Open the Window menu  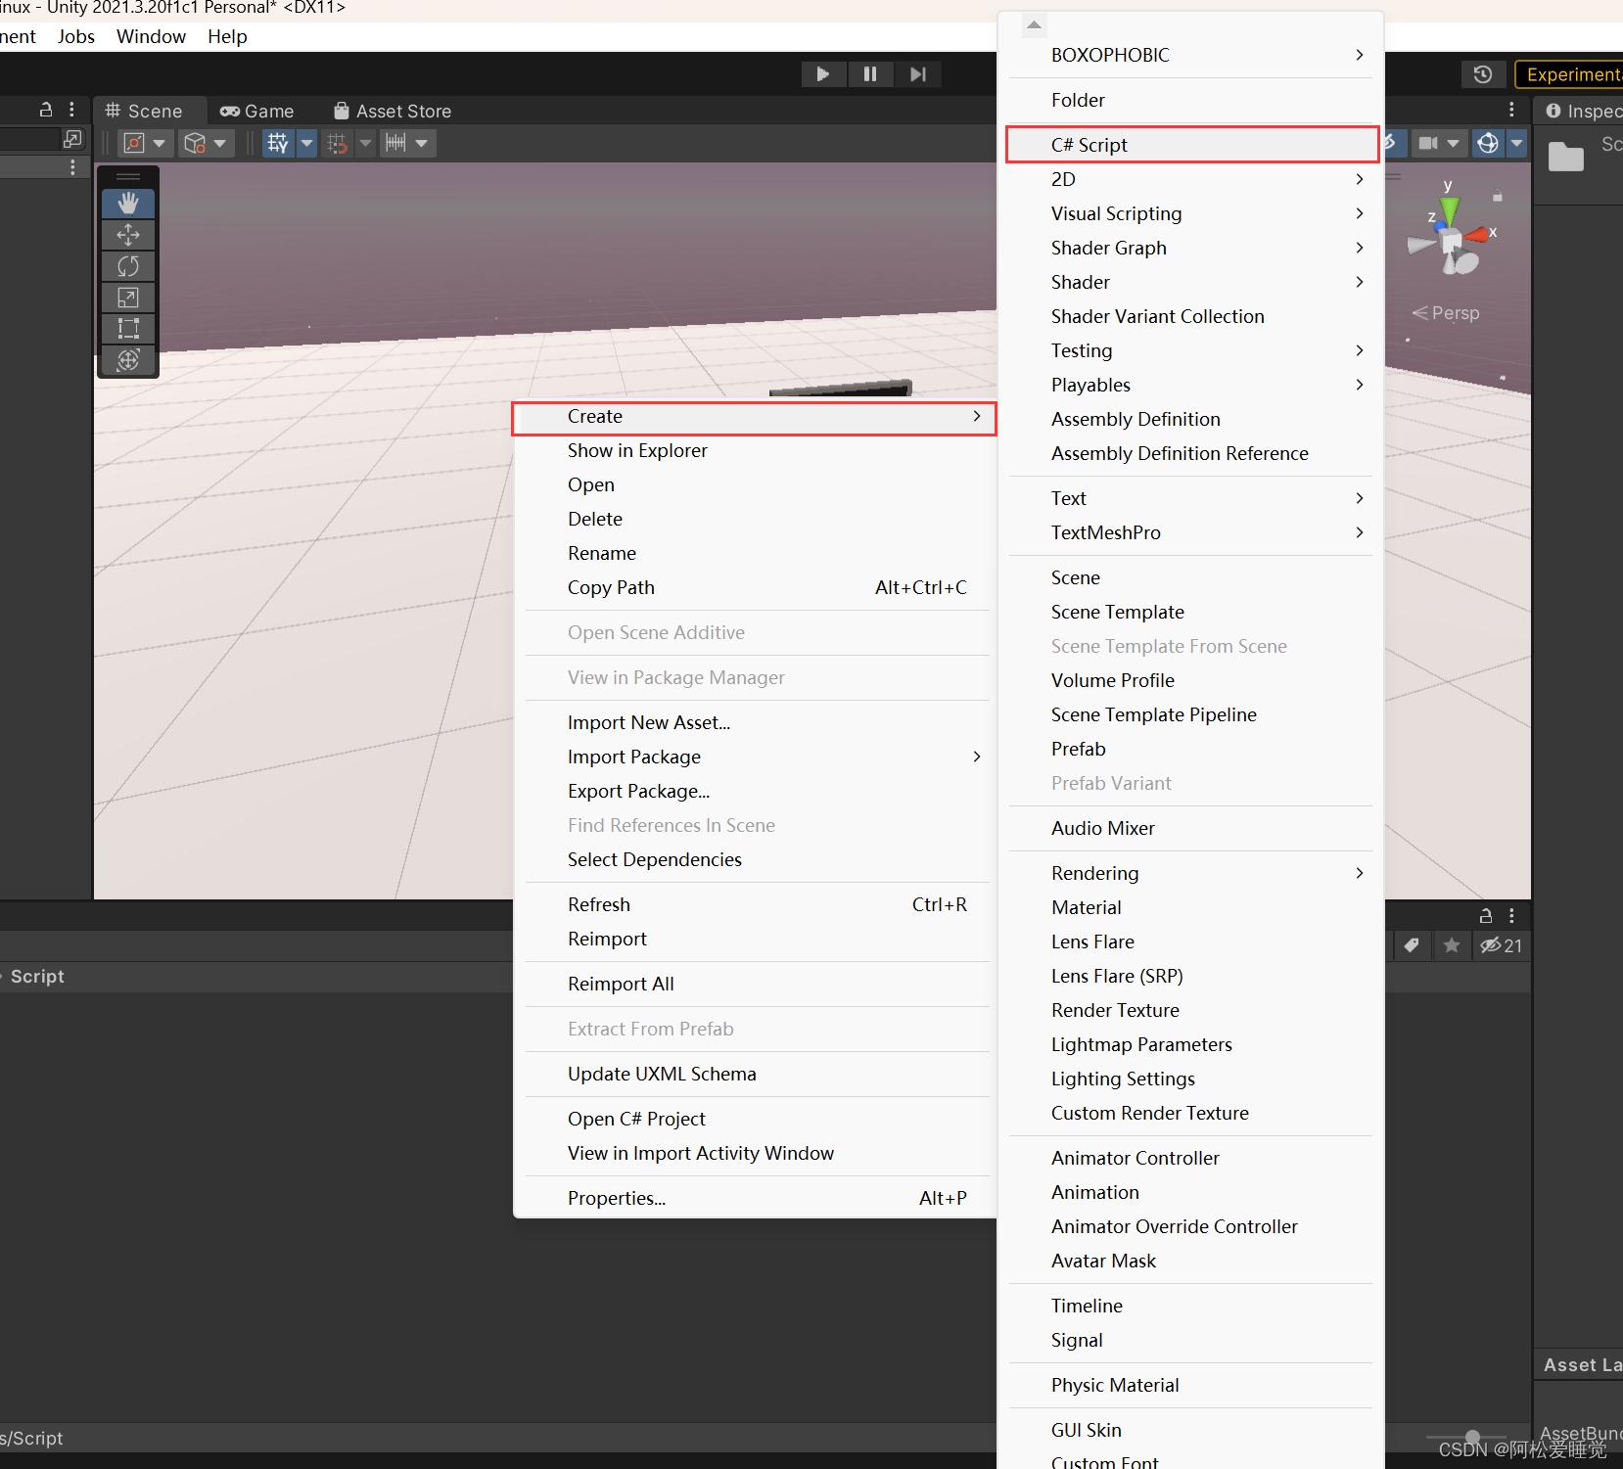[x=151, y=36]
